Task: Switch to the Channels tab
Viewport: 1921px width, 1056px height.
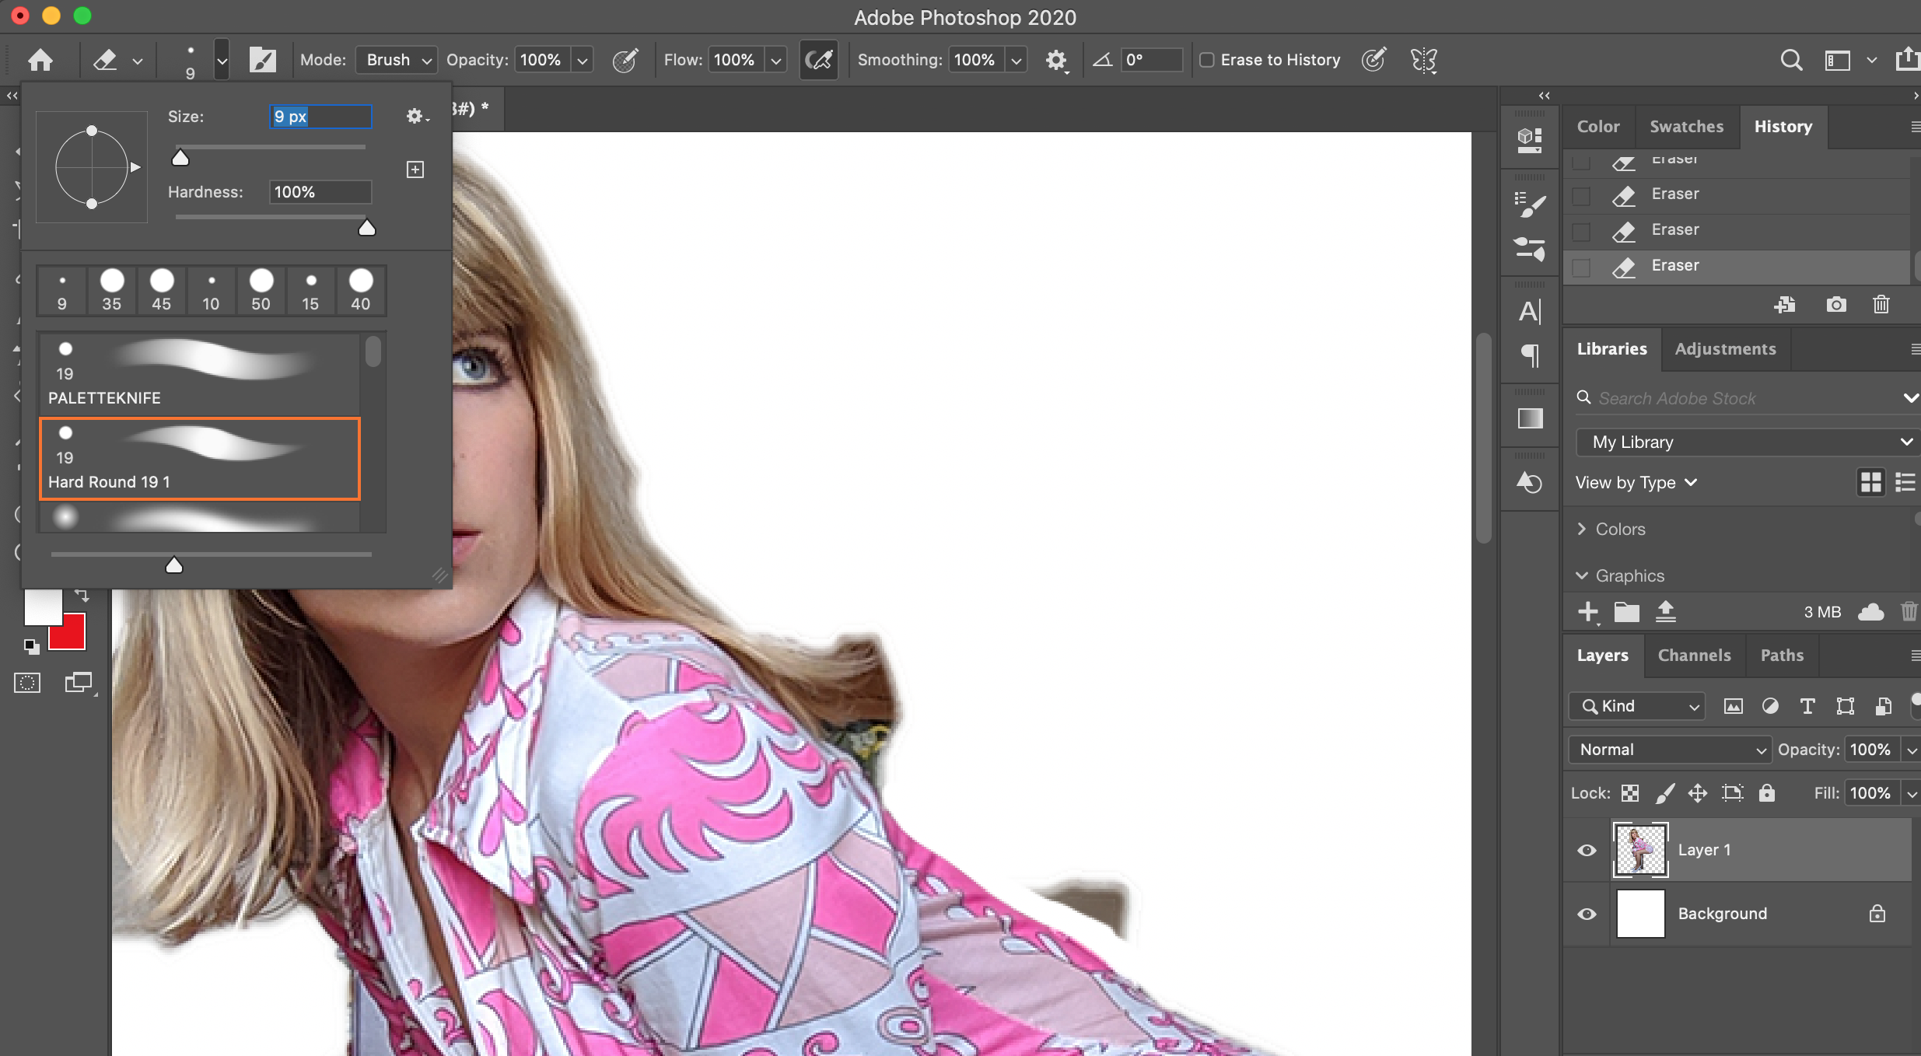Action: tap(1694, 655)
